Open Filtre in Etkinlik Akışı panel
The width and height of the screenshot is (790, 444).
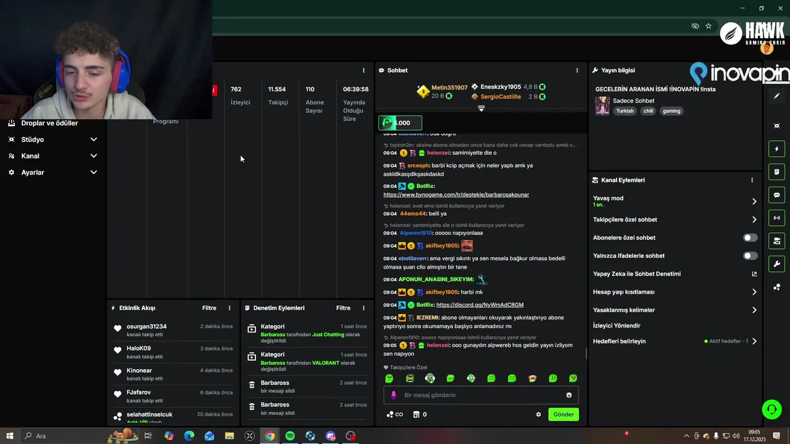pos(209,308)
